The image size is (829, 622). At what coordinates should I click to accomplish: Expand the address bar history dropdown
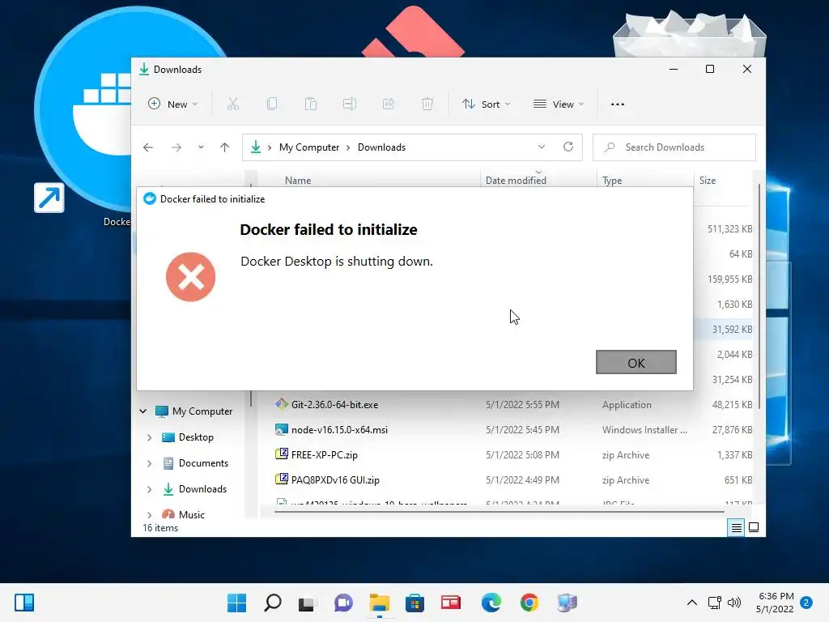tap(542, 147)
